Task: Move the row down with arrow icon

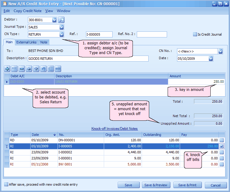Action: click(x=36, y=69)
